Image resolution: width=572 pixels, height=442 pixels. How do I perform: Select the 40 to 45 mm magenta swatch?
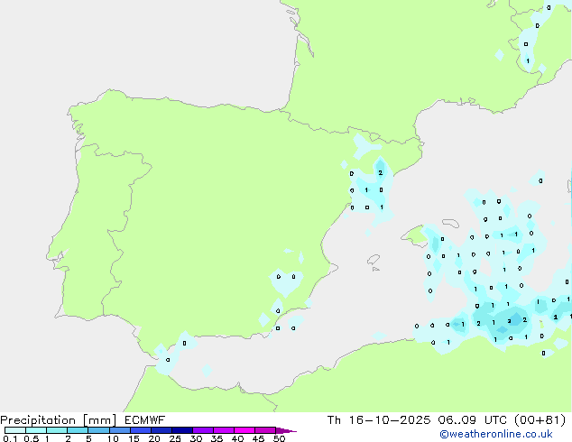coord(244,430)
